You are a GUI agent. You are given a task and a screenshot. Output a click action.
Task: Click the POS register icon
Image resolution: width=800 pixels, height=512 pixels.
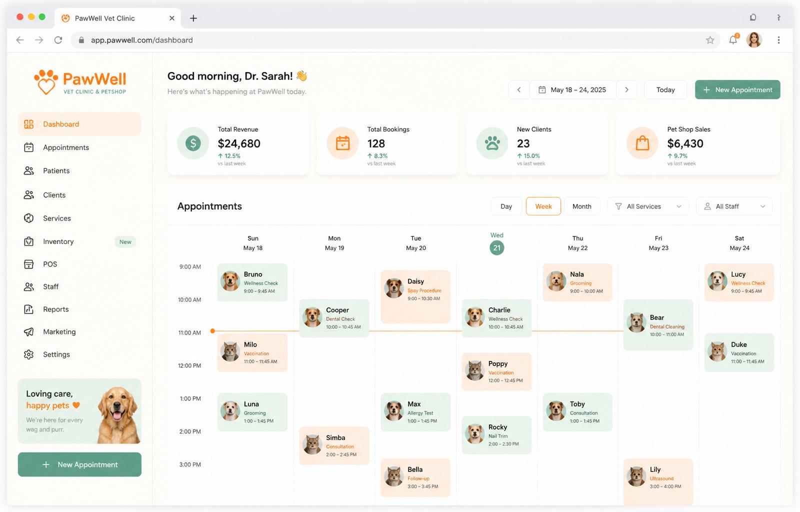pyautogui.click(x=29, y=264)
